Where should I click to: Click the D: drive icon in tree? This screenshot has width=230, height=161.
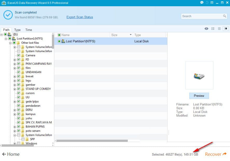point(10,34)
